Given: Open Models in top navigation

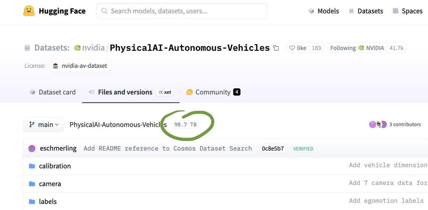Looking at the screenshot, I should click(324, 11).
